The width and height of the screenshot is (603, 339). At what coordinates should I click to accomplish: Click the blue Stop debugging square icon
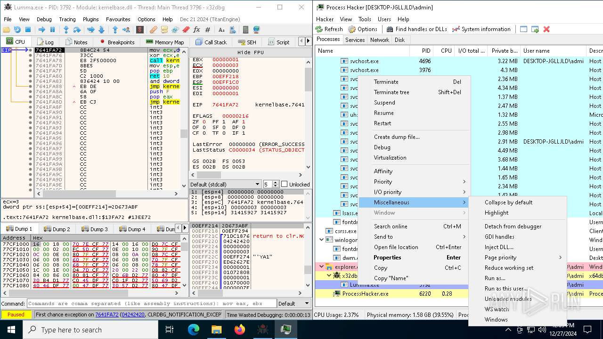pos(28,30)
